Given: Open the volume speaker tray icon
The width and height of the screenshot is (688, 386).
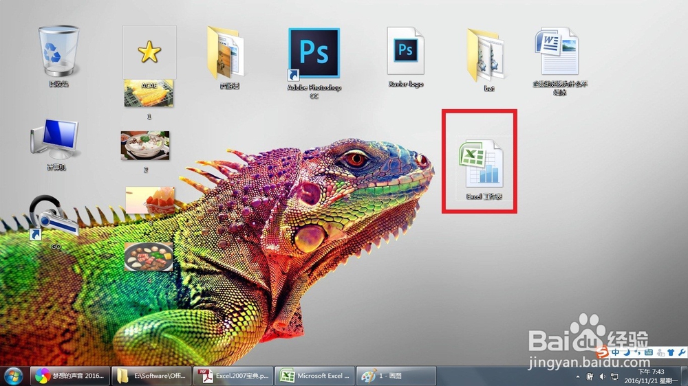Looking at the screenshot, I should (603, 376).
